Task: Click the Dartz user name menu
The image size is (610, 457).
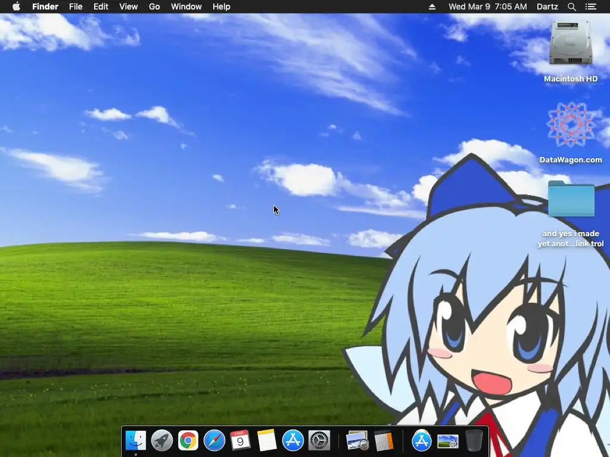Action: point(547,7)
